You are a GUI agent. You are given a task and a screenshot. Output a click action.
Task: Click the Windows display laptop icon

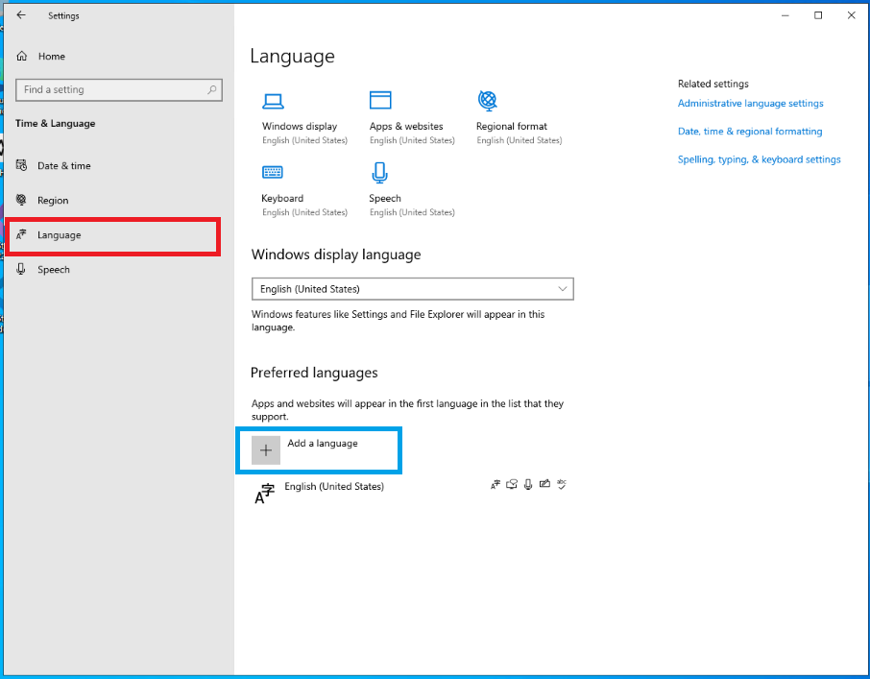click(x=273, y=101)
